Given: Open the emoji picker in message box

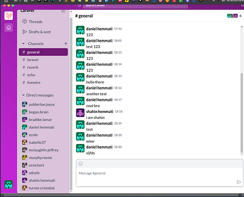Looking at the screenshot, I should pyautogui.click(x=80, y=163).
